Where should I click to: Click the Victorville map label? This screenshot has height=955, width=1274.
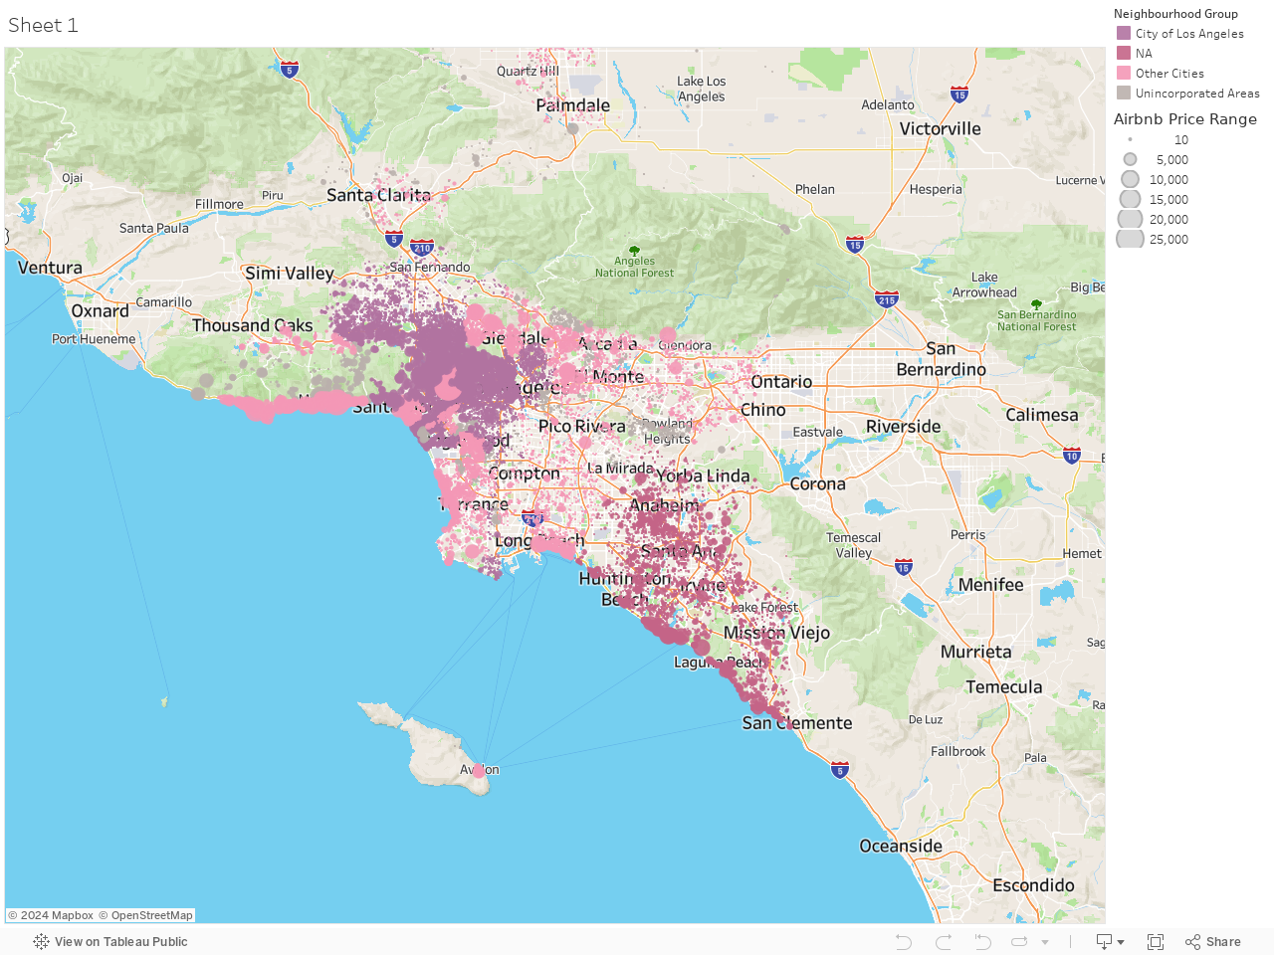940,128
